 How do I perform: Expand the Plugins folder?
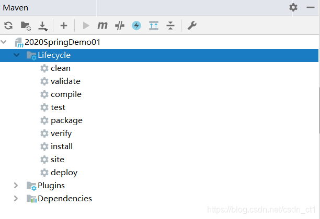click(16, 186)
